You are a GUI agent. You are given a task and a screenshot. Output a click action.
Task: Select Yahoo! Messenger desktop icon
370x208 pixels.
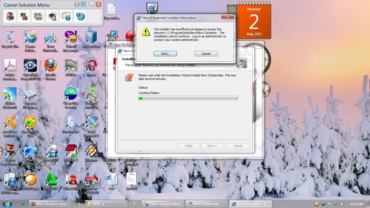pyautogui.click(x=71, y=41)
